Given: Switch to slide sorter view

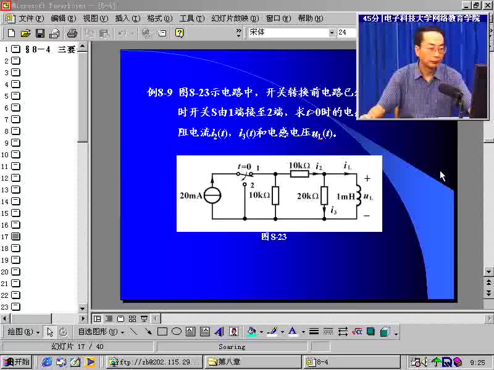Looking at the screenshot, I should pyautogui.click(x=132, y=319).
